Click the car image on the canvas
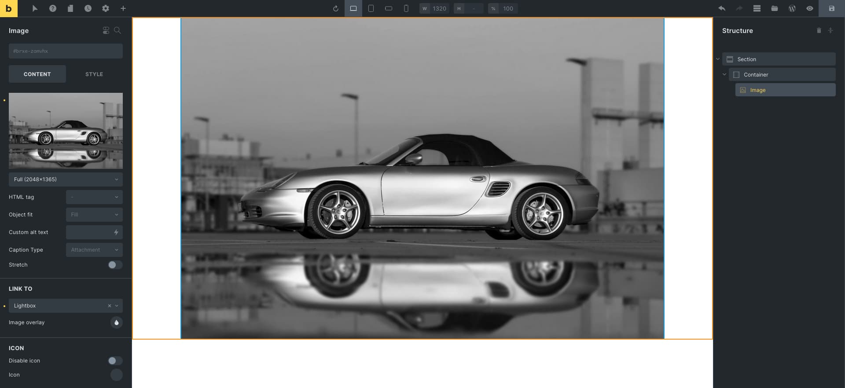 coord(422,178)
